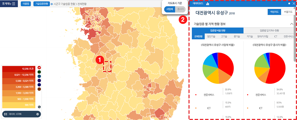Close the 데이터보드 panel

[294, 3]
